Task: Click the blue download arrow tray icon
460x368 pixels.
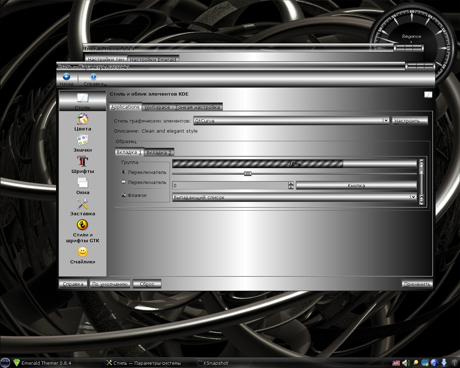Action: point(444,363)
